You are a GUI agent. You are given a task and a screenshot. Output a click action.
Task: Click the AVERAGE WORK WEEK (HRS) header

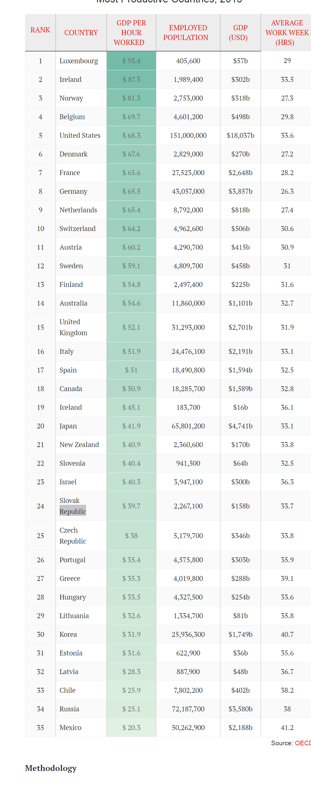click(287, 33)
